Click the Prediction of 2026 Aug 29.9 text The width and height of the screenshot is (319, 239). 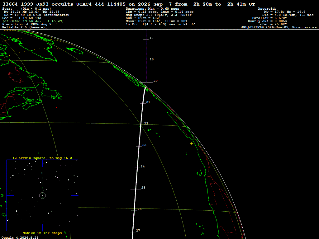click(x=30, y=24)
